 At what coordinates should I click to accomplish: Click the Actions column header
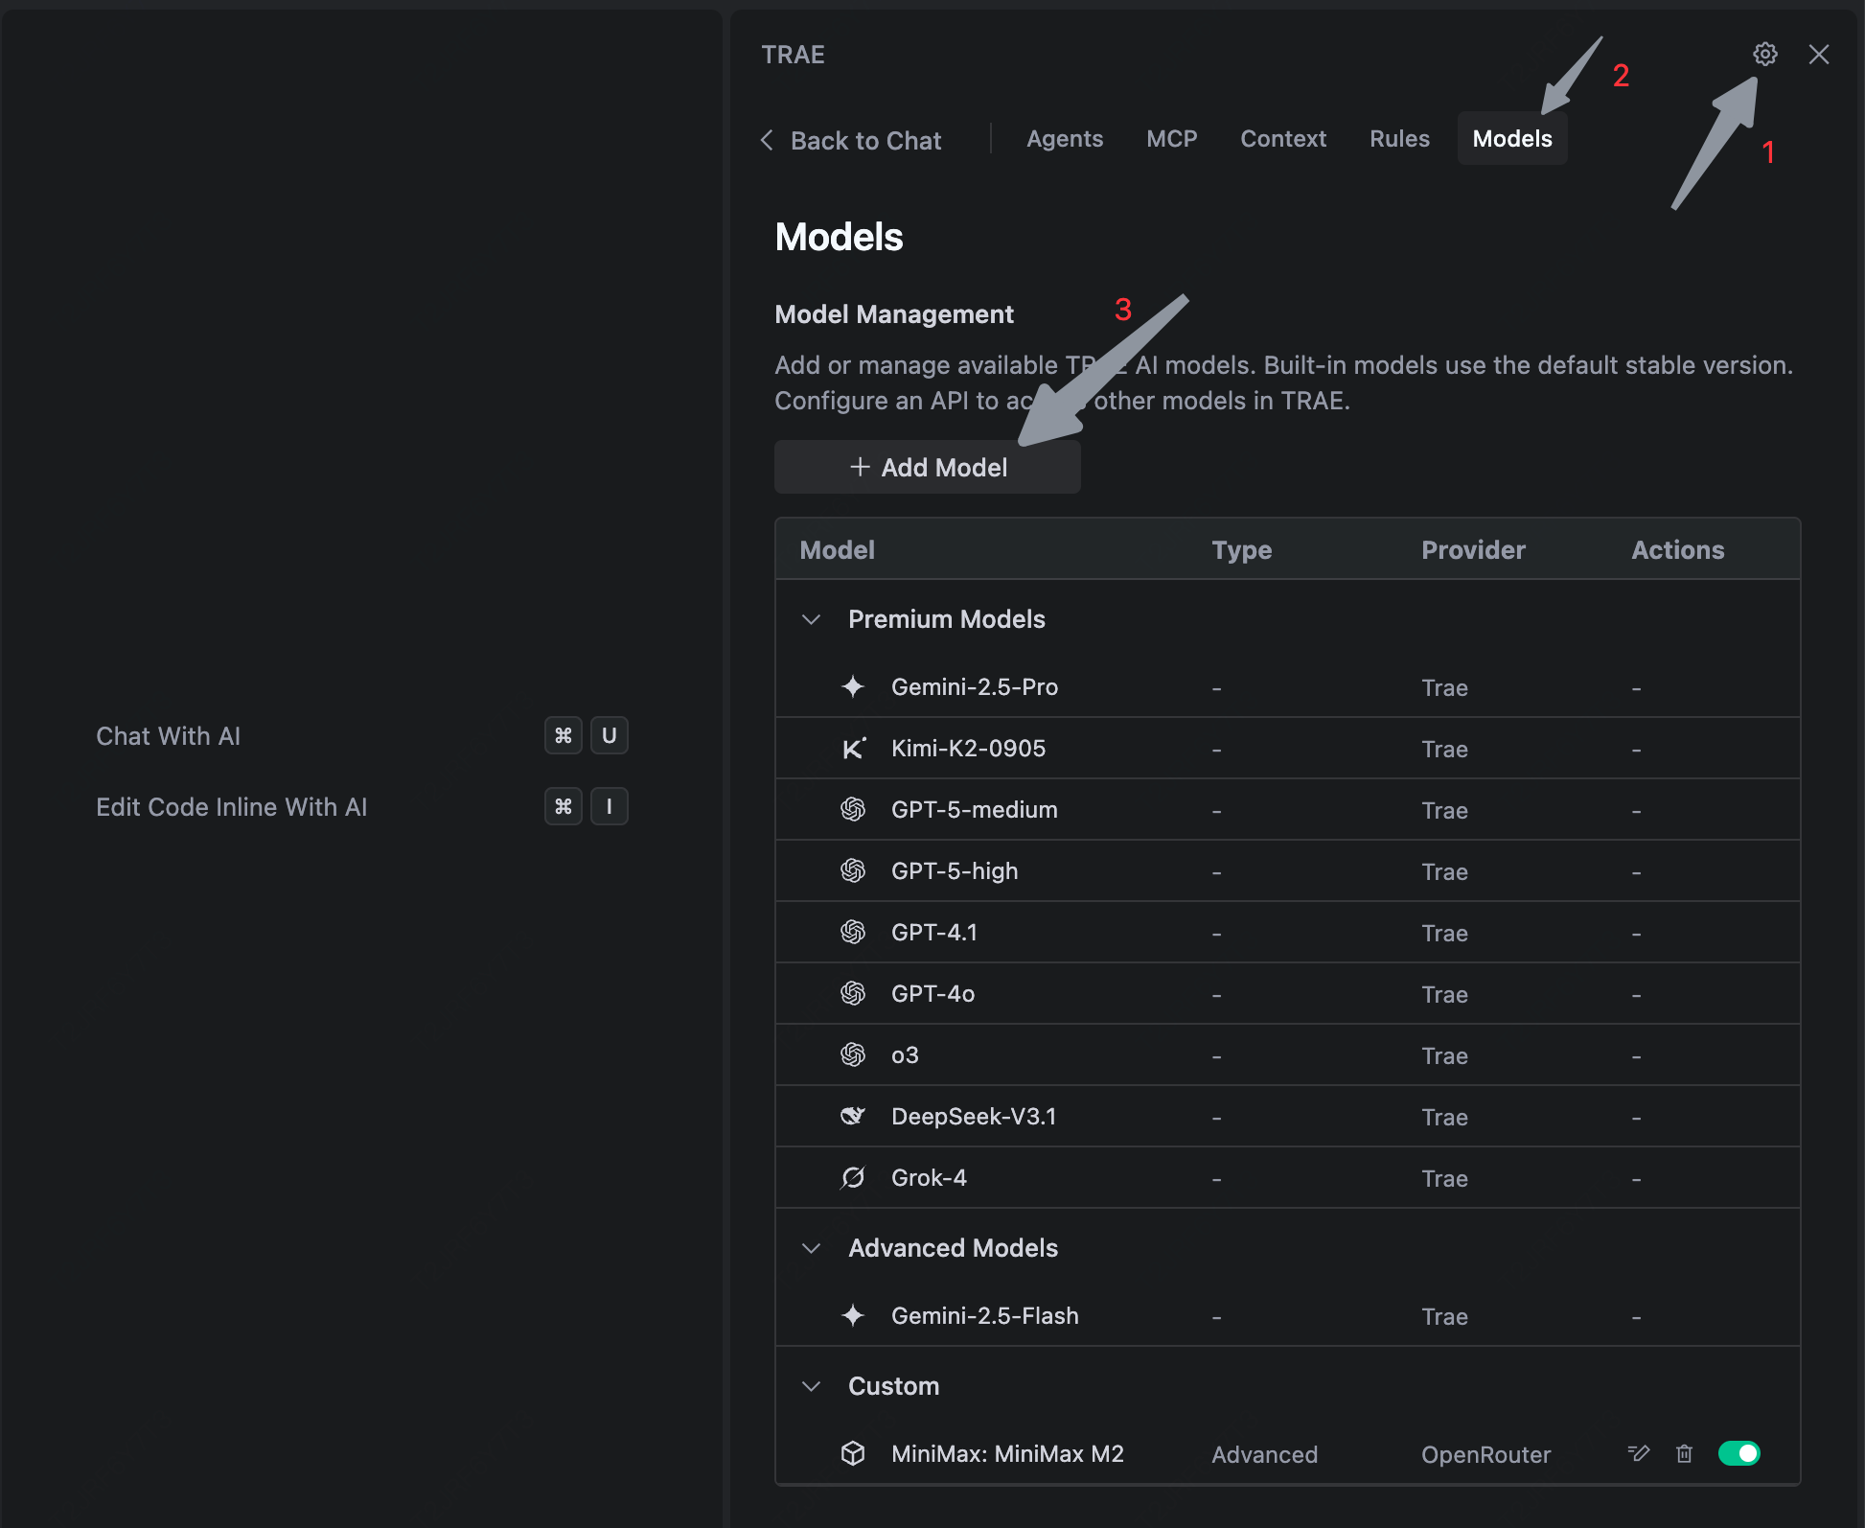click(x=1678, y=550)
